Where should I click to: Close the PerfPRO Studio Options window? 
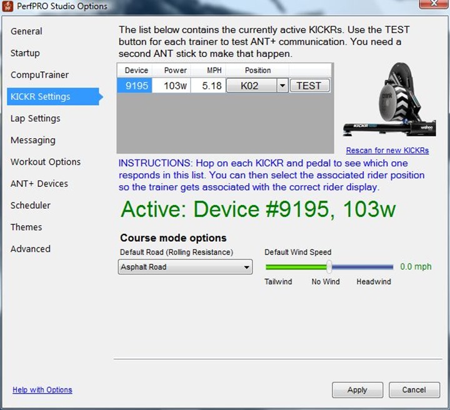[434, 4]
